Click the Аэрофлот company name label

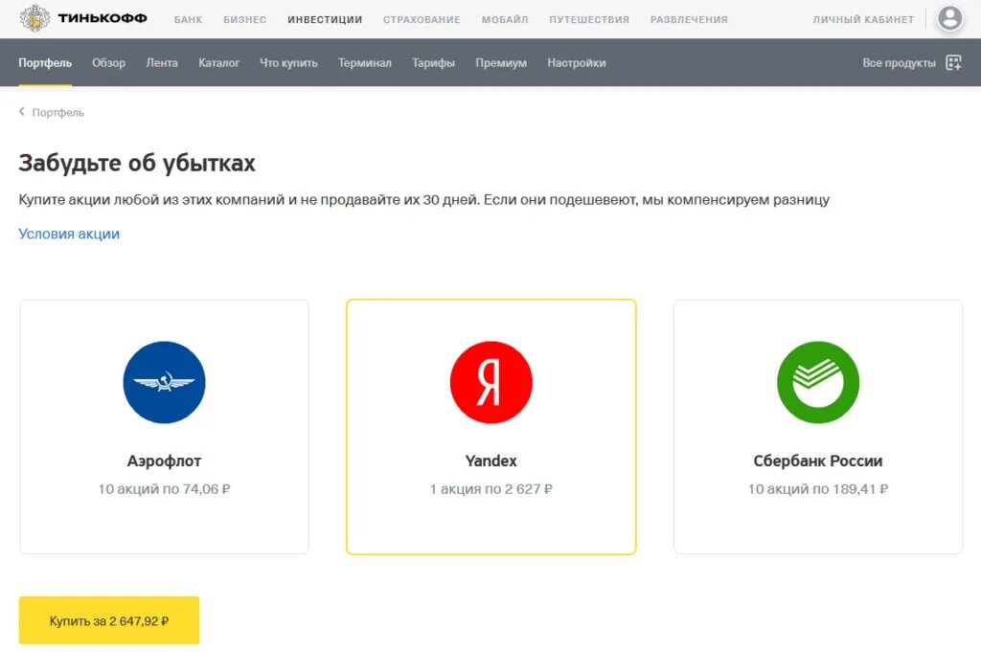164,461
